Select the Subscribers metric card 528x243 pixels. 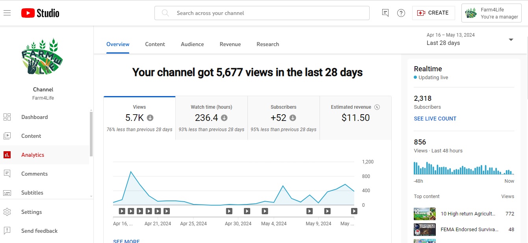coord(284,118)
